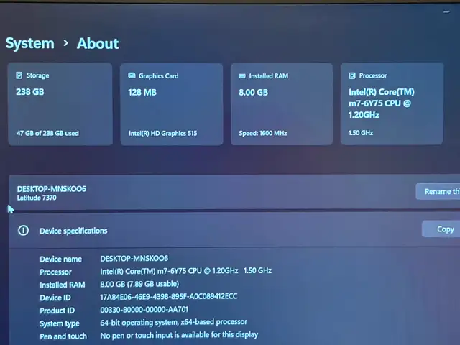Click the DESKTOP-MNSKOO6 PC name heading
Image resolution: width=460 pixels, height=345 pixels.
[x=52, y=188]
